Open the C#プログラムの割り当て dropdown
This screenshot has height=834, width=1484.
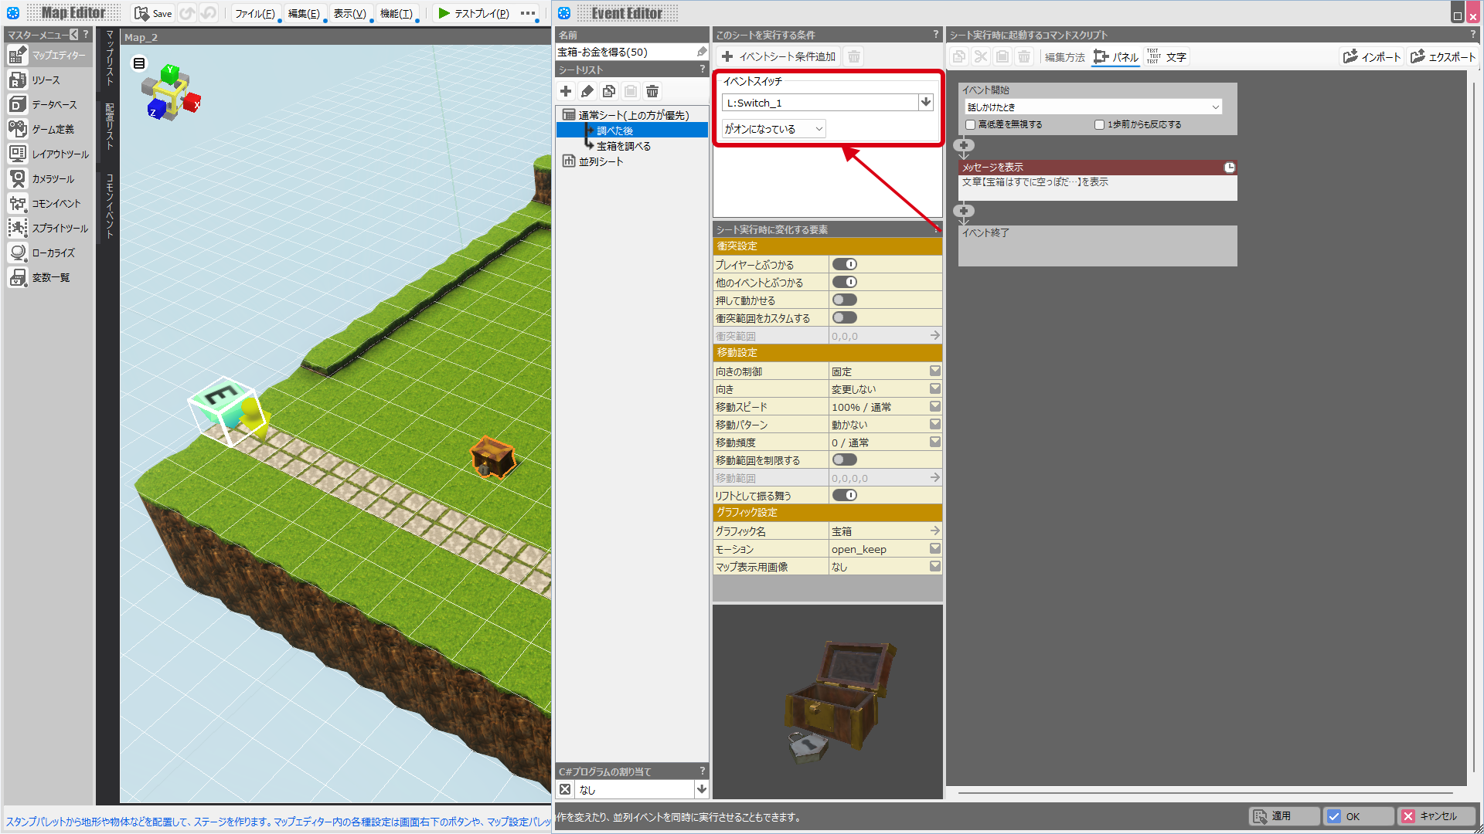coord(702,789)
